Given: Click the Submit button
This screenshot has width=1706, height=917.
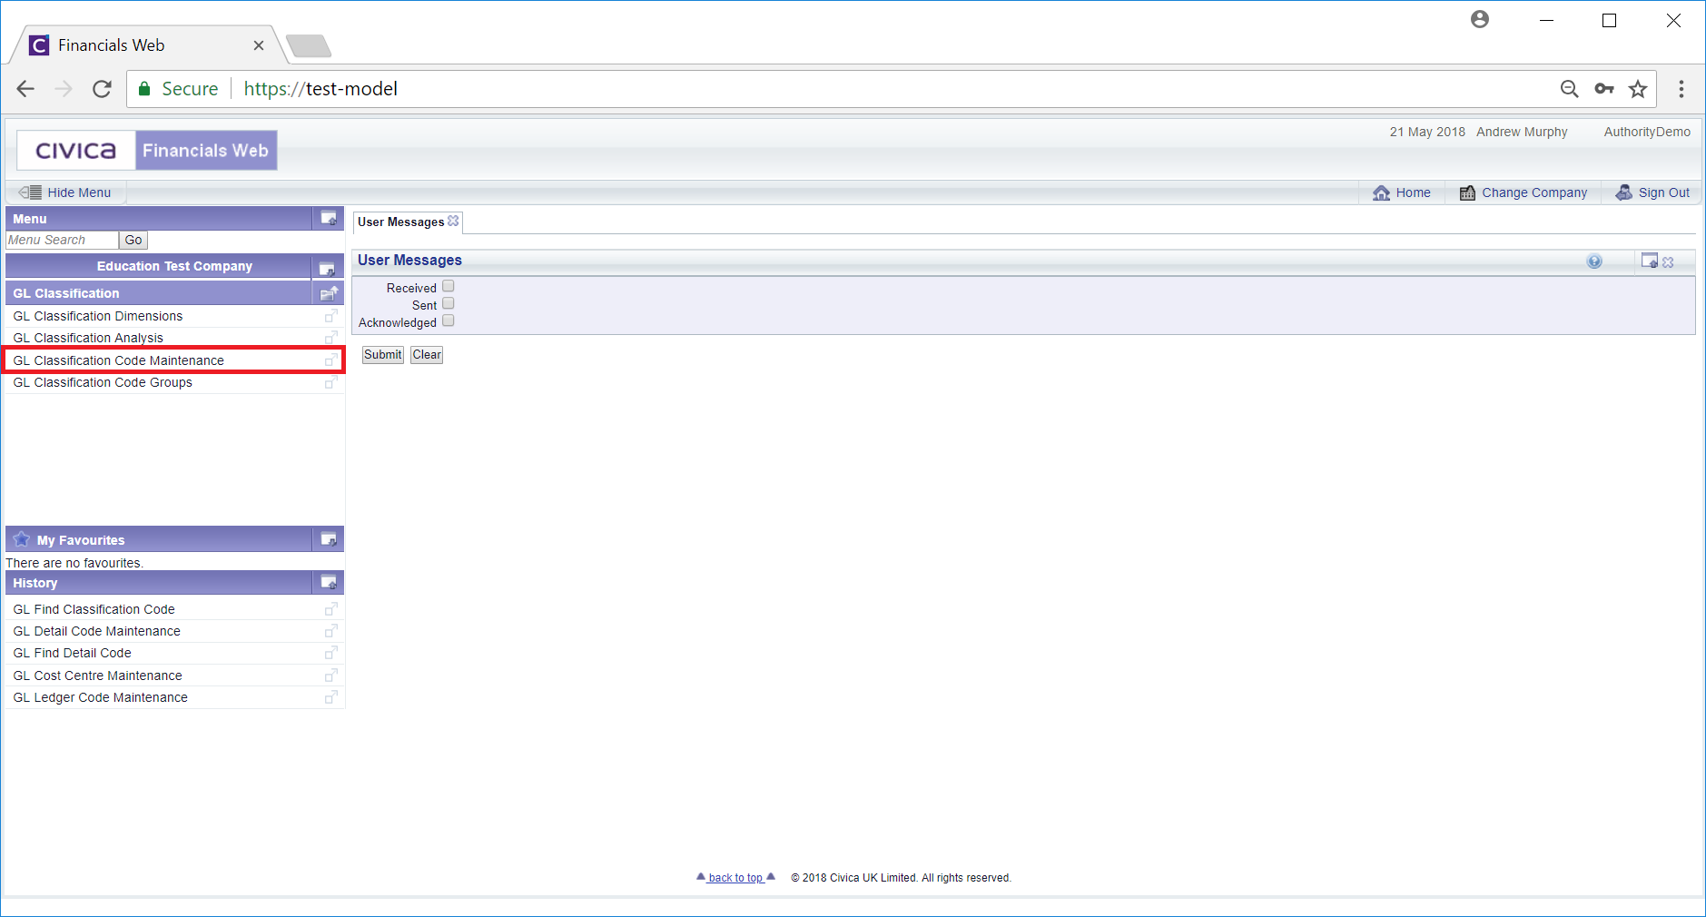Looking at the screenshot, I should tap(383, 355).
